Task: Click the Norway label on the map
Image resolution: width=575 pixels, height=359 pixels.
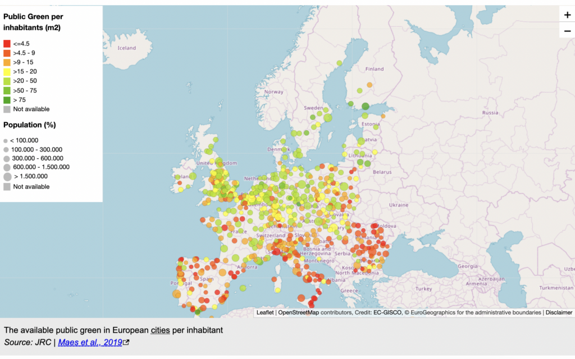Action: tap(274, 92)
